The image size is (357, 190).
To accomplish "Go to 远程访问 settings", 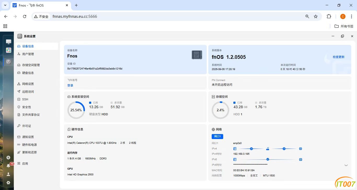I will click(x=37, y=92).
